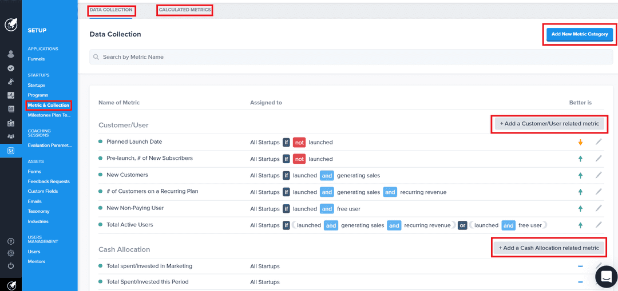Open Milestones Plan Templates menu item
The width and height of the screenshot is (618, 291).
(49, 115)
